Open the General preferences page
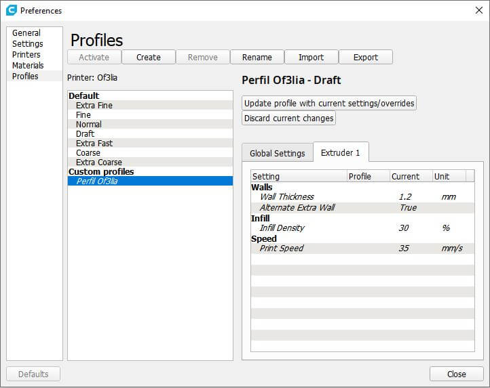Viewport: 490px width, 388px height. tap(26, 33)
